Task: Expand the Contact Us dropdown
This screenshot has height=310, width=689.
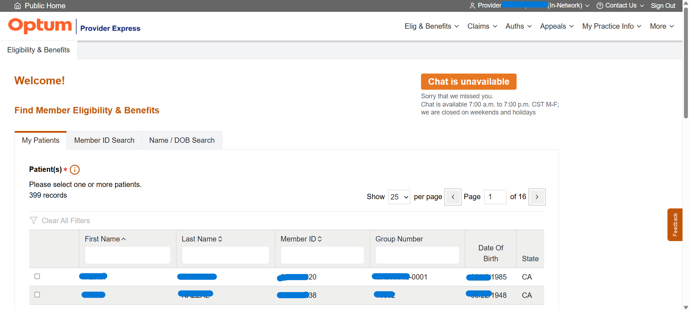Action: coord(642,6)
